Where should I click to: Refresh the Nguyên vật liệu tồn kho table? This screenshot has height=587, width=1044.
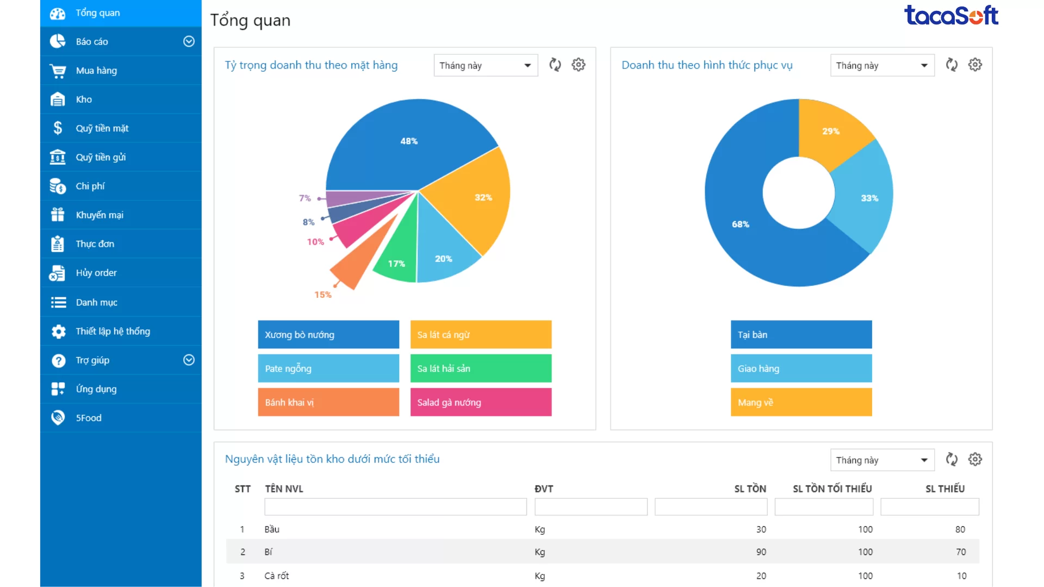click(952, 459)
